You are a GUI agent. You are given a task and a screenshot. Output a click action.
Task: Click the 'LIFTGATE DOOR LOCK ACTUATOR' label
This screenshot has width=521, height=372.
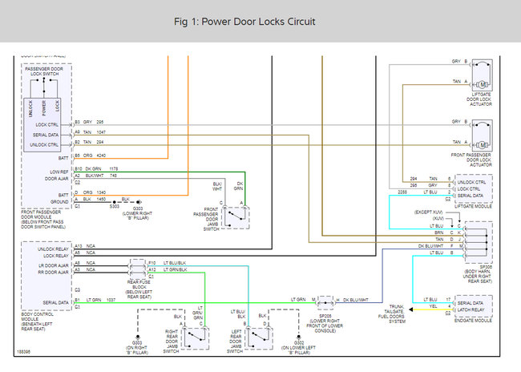coord(479,99)
